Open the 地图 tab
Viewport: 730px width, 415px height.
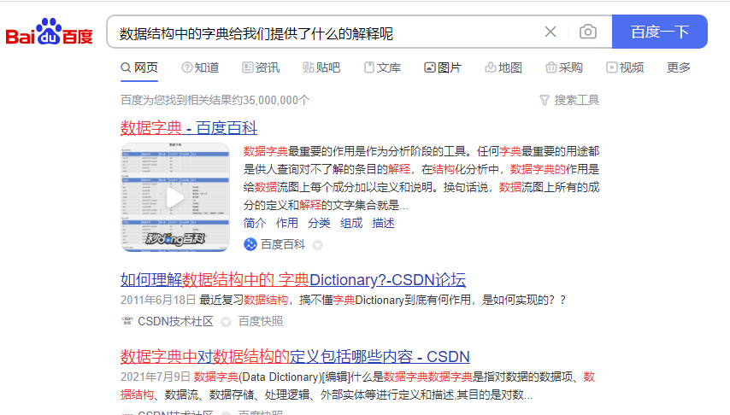(503, 68)
